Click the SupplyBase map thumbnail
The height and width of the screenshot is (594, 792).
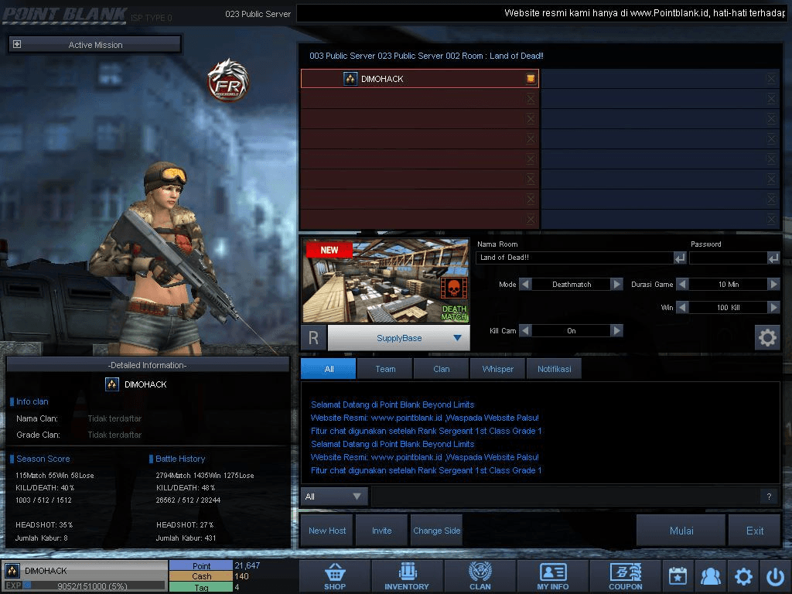[385, 281]
